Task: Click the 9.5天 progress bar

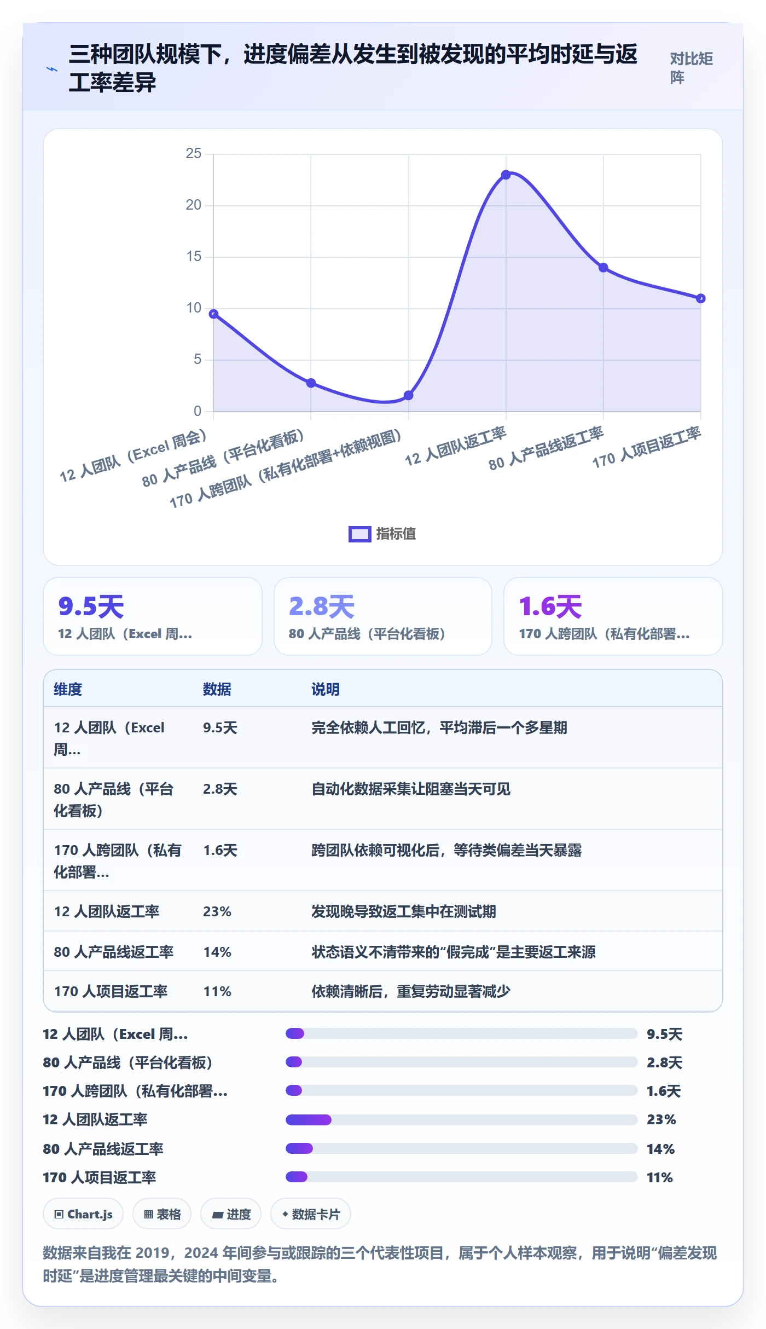Action: [461, 1033]
